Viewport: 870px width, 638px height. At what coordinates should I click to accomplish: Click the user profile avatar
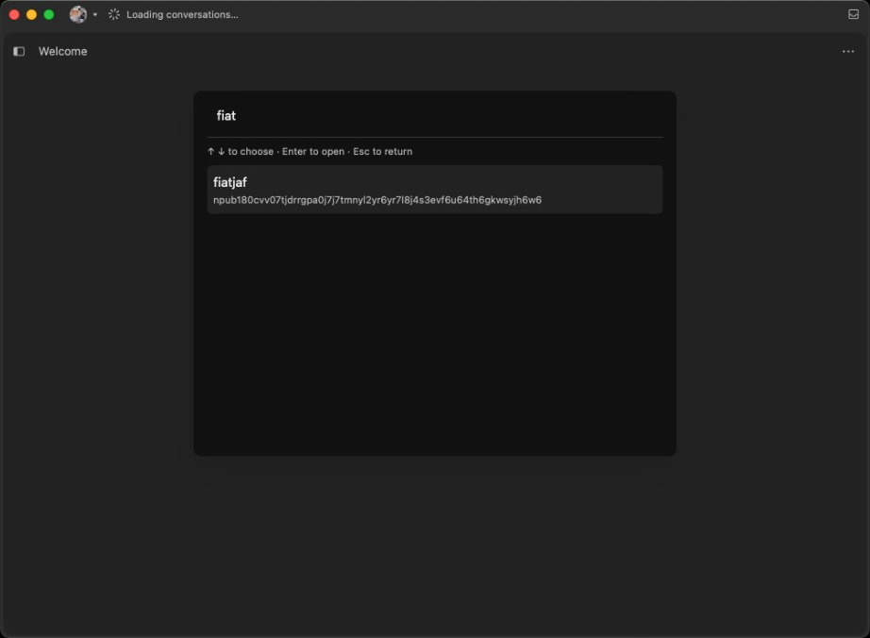click(78, 14)
